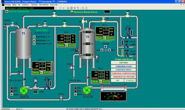Image resolution: width=185 pixels, height=110 pixels.
Task: Toggle PARO DE EMERGENCIA button
Action: [x=7, y=12]
